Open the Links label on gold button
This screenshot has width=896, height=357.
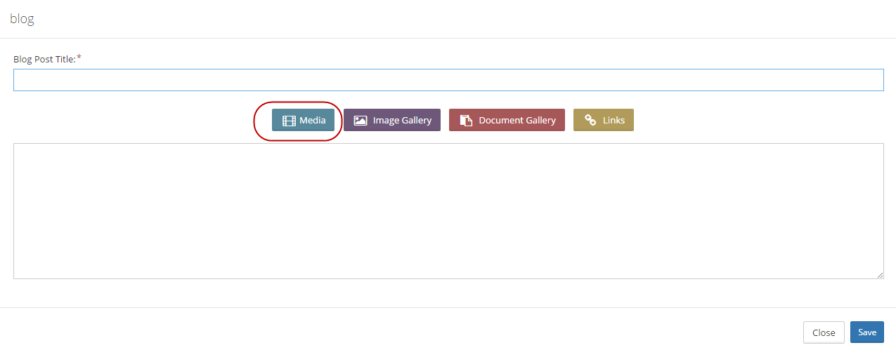point(613,120)
